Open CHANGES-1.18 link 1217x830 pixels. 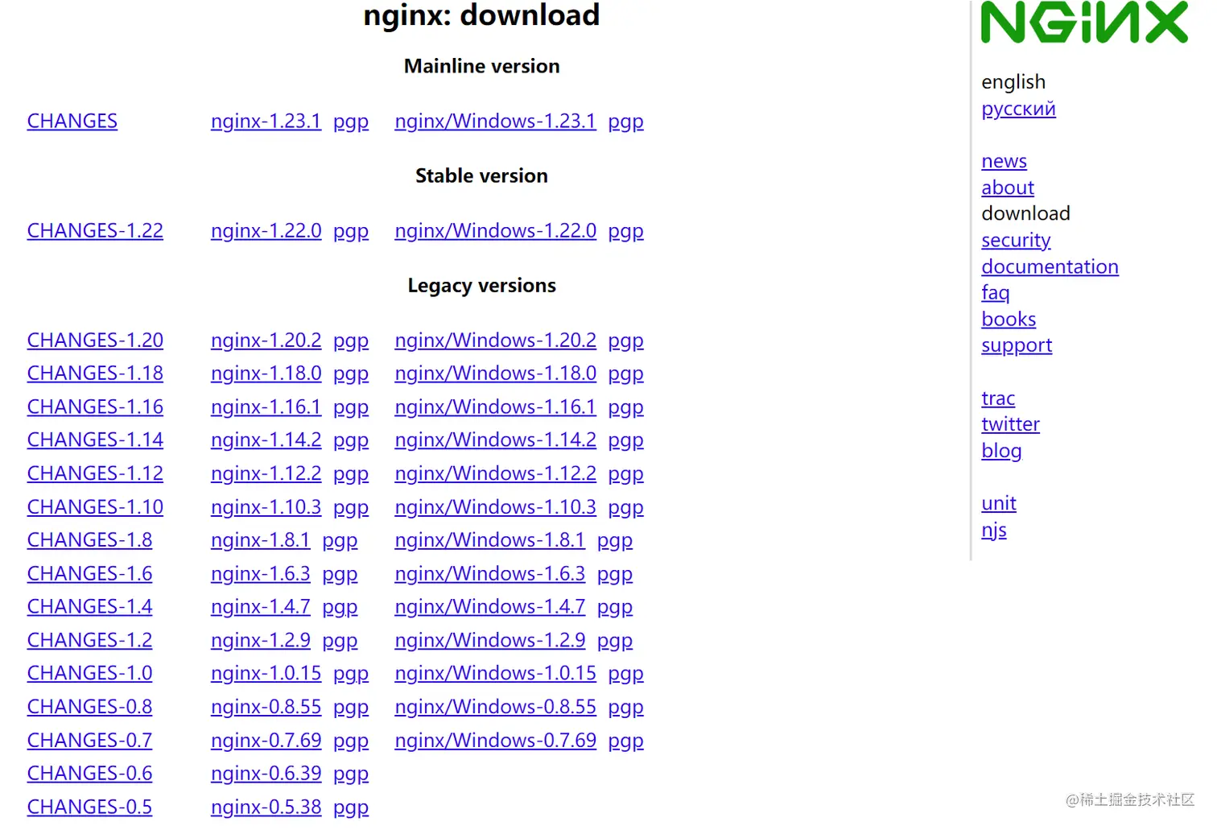click(95, 374)
